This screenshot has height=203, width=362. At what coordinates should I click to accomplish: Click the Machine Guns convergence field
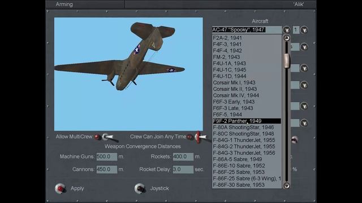[x=107, y=157]
